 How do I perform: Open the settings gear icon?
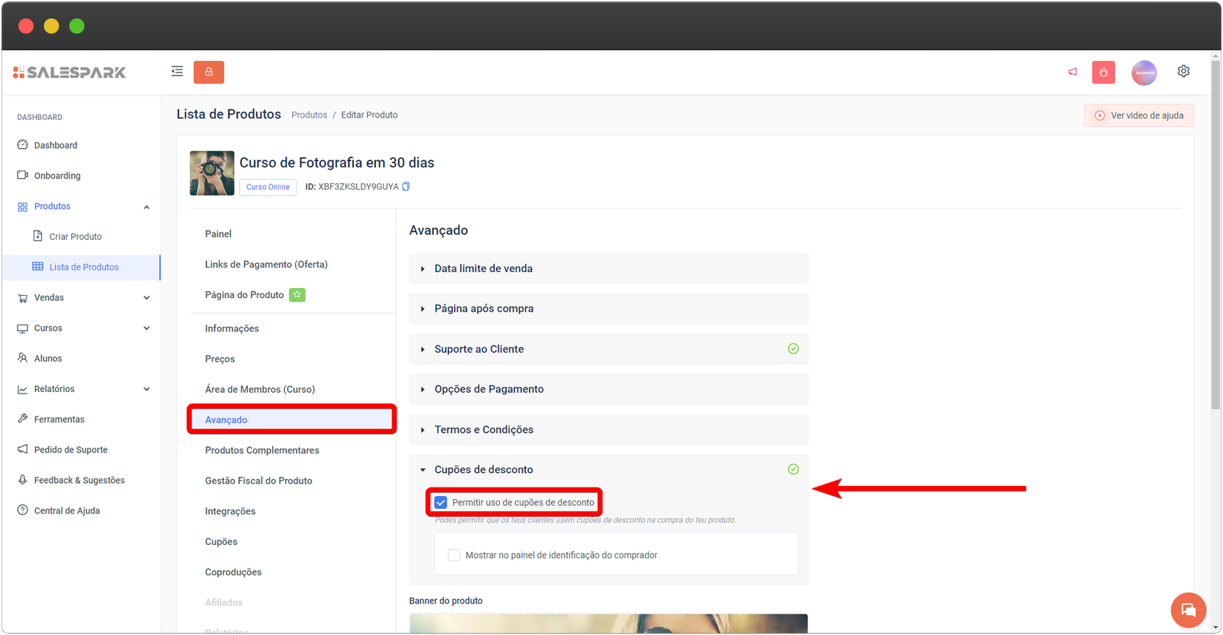1183,71
